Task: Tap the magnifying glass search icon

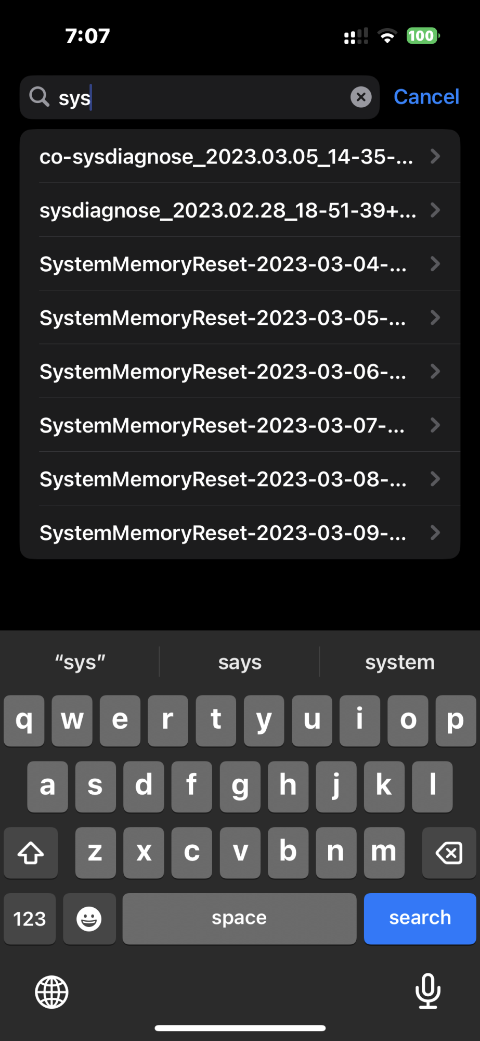Action: click(39, 97)
